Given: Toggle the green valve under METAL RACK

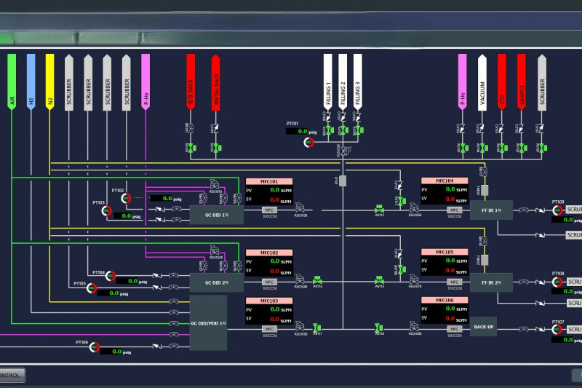Looking at the screenshot, I should [x=215, y=148].
